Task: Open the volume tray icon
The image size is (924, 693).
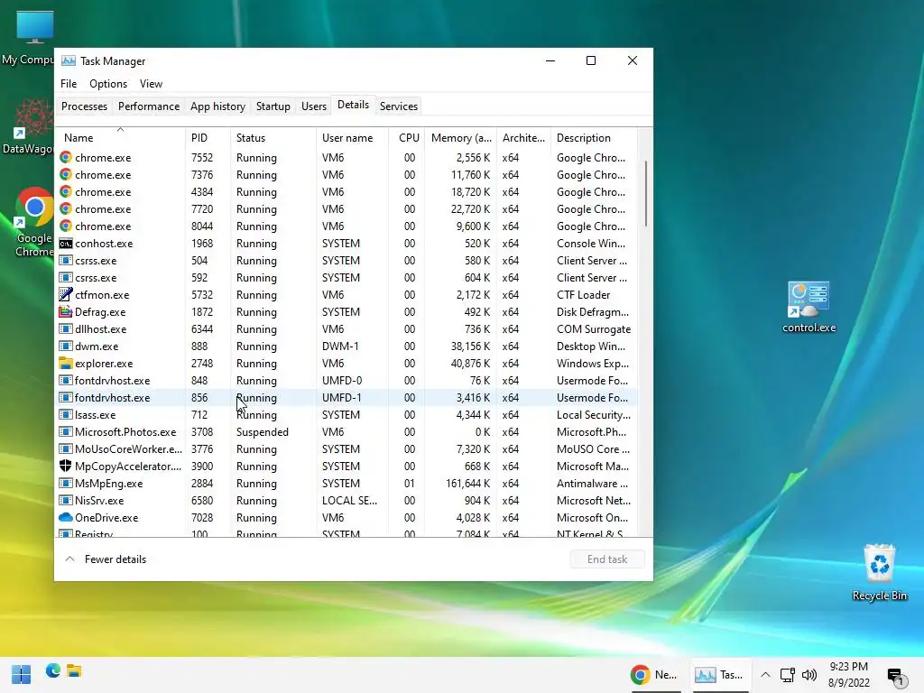Action: point(809,675)
